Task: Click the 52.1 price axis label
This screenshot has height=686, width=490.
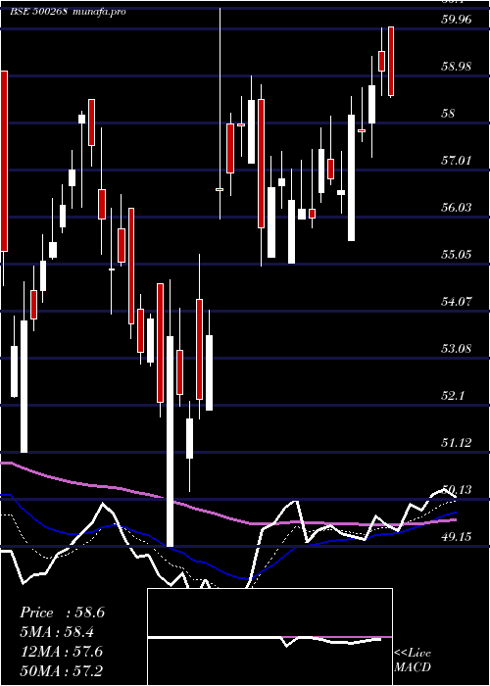Action: (x=453, y=396)
